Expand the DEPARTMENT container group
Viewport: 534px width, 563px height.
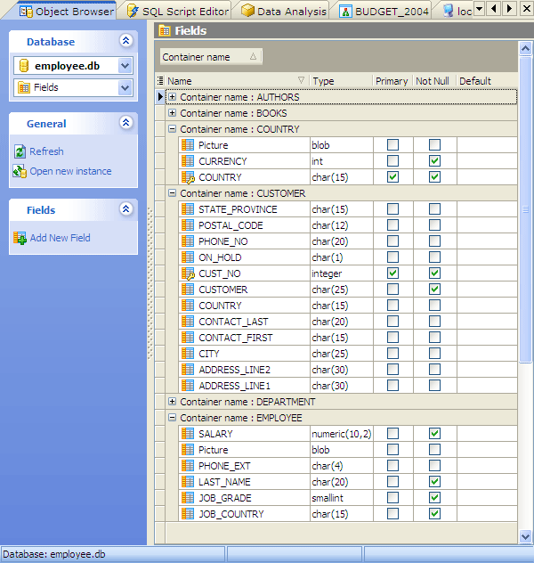point(172,402)
